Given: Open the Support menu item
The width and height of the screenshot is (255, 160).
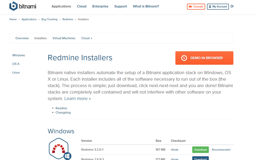Looking at the screenshot, I should point(120,6).
